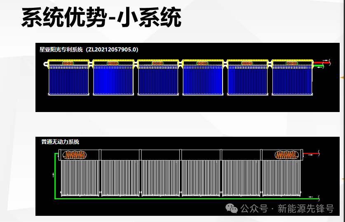
Task: Click the slide title 系统优势-小系统
Action: (x=101, y=17)
